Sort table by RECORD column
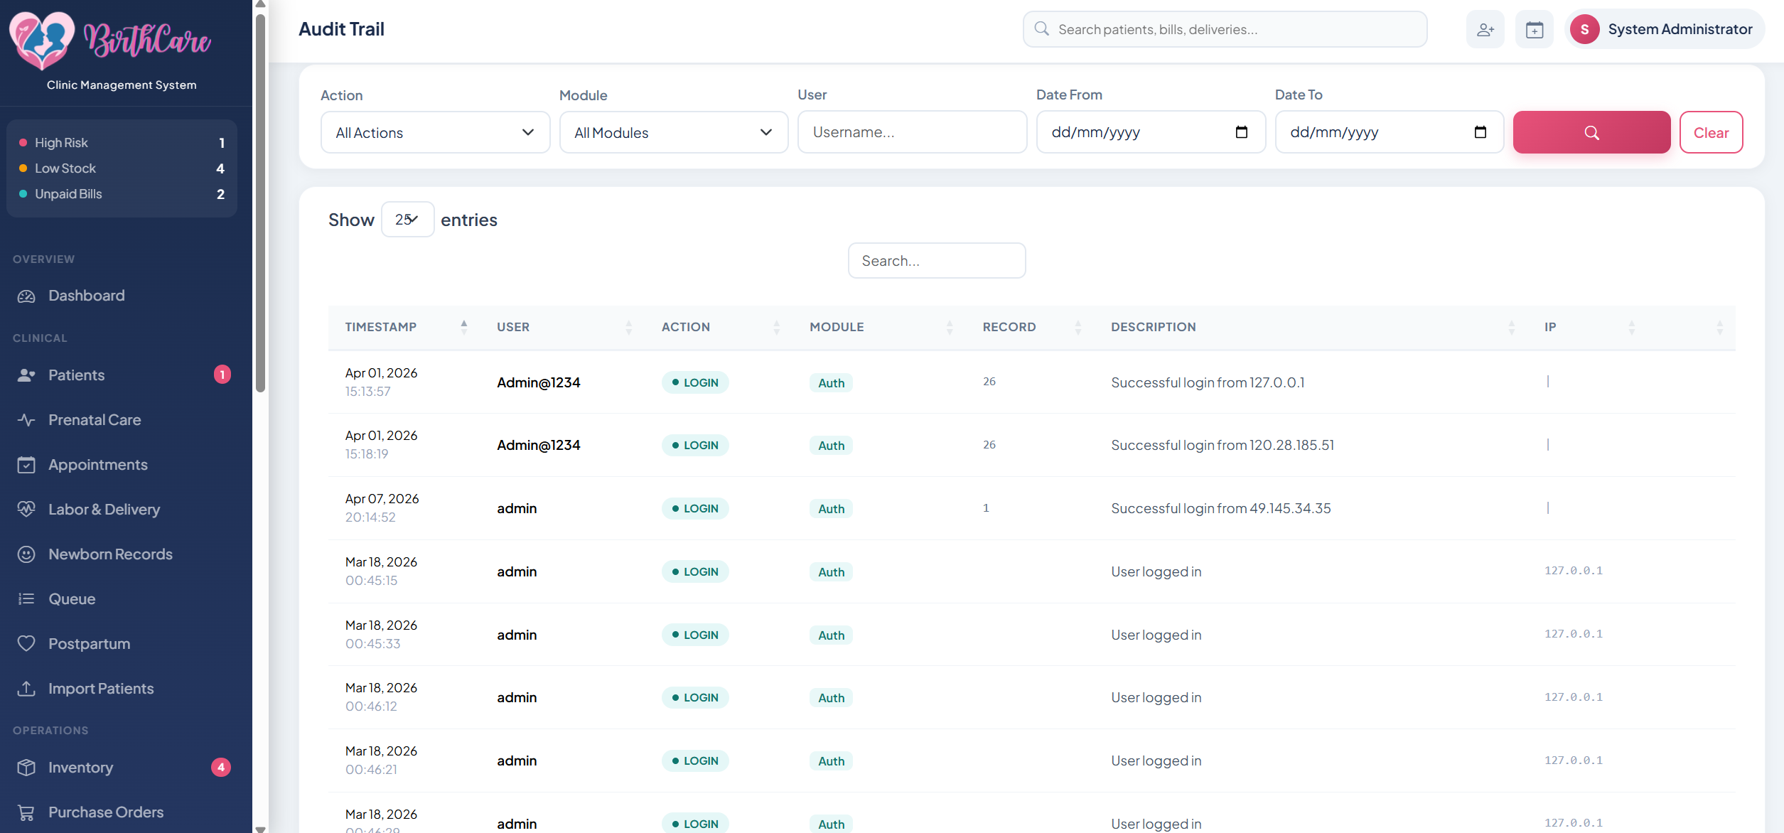The width and height of the screenshot is (1784, 833). (1030, 327)
